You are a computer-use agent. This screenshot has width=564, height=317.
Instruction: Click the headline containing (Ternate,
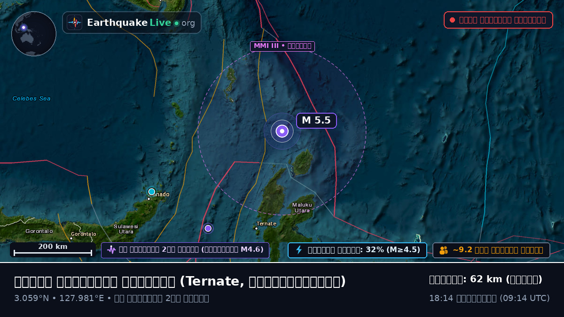tap(180, 282)
